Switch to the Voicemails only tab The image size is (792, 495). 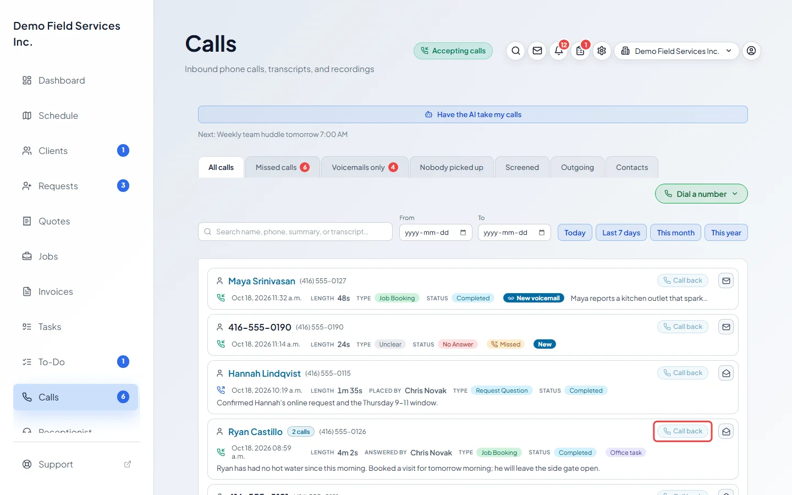tap(365, 167)
